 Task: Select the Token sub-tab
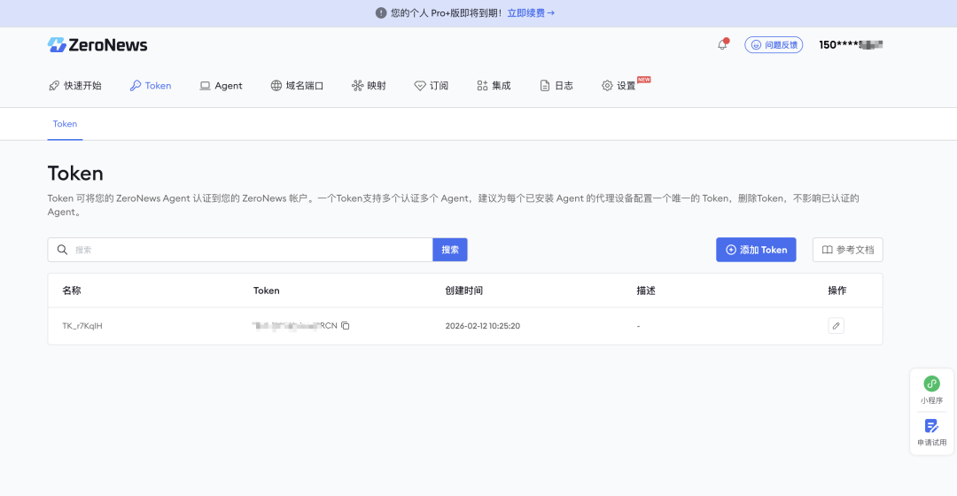point(65,124)
